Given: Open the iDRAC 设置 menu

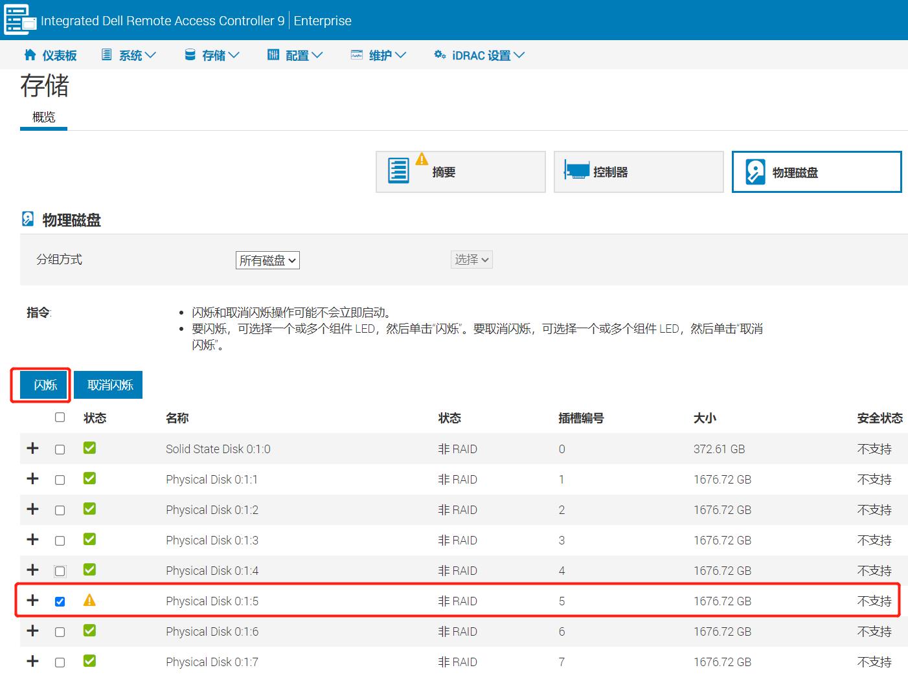Looking at the screenshot, I should (x=479, y=56).
